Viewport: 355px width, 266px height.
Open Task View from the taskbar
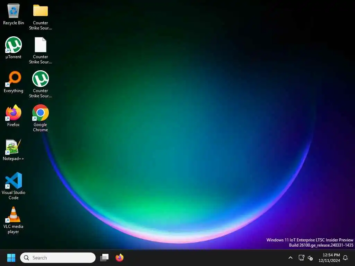[x=104, y=258]
